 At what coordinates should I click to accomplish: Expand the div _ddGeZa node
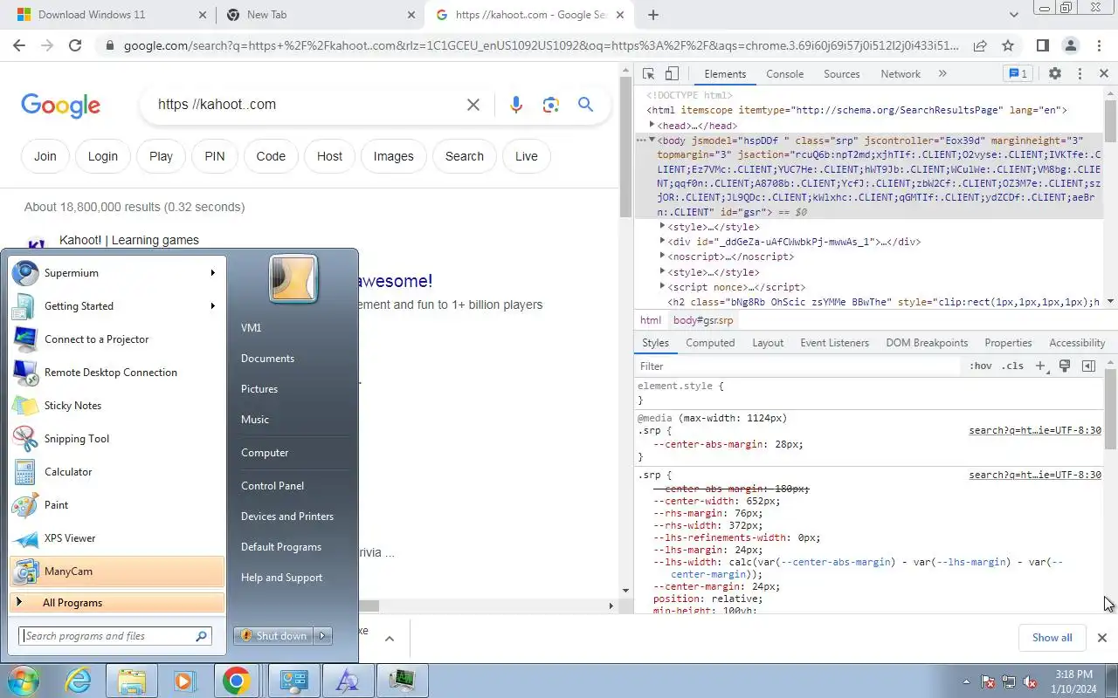[663, 242]
